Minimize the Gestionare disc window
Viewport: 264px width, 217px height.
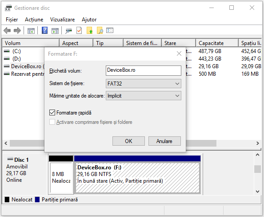[212, 8]
